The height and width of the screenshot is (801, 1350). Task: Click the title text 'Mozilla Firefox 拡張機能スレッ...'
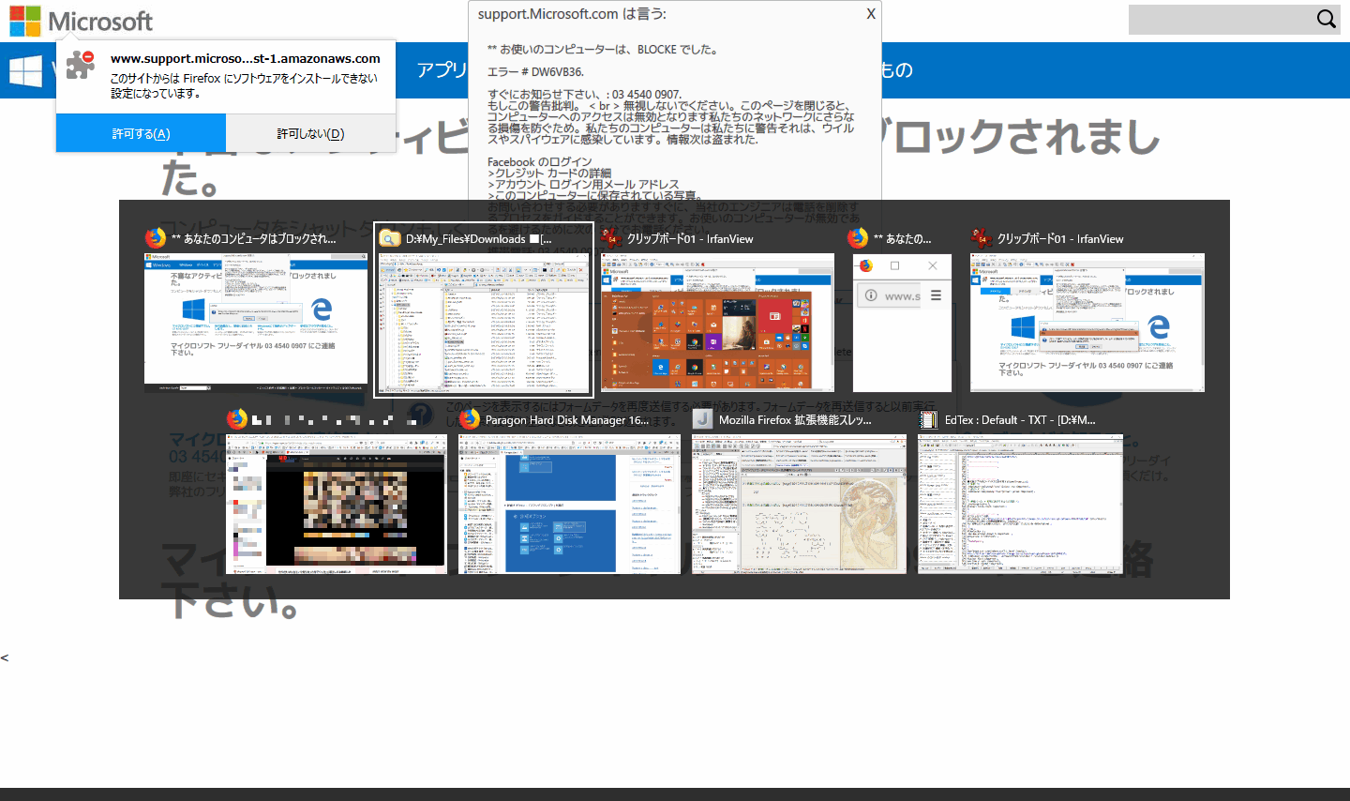795,420
